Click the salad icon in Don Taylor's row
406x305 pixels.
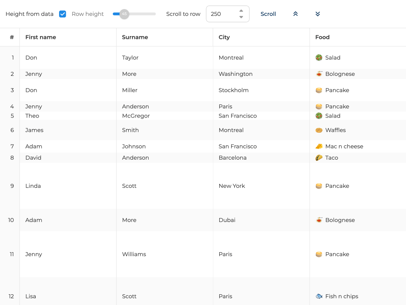pos(319,58)
